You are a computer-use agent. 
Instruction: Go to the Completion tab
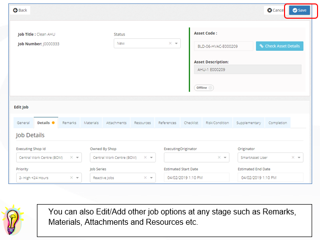pyautogui.click(x=278, y=123)
